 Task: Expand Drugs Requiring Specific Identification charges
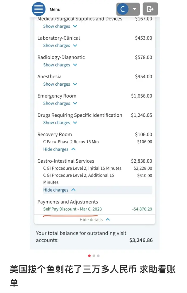click(60, 123)
